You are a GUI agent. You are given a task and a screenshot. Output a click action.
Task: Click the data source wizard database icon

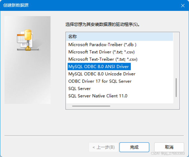(28, 40)
